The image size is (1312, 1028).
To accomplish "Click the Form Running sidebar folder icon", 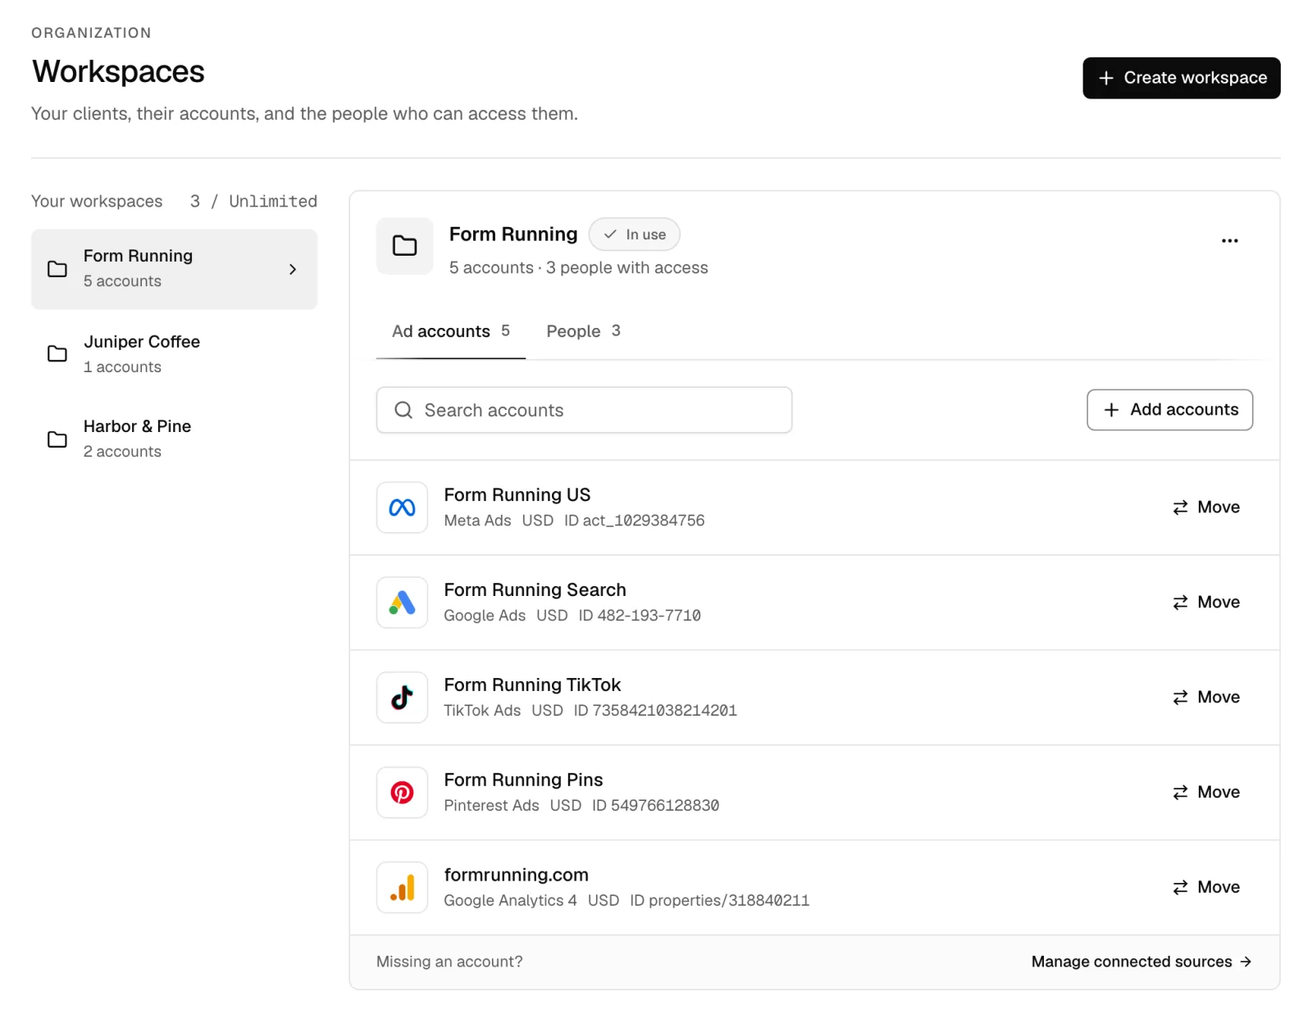I will (57, 269).
